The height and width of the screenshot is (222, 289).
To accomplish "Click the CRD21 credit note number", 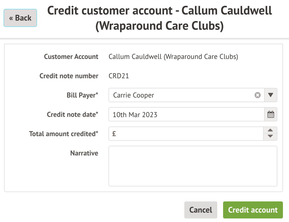I will (119, 76).
